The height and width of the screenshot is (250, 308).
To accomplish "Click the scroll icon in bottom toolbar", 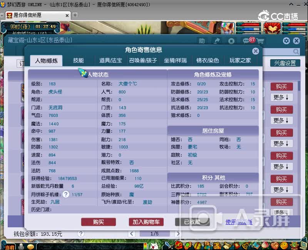I will (x=227, y=245).
